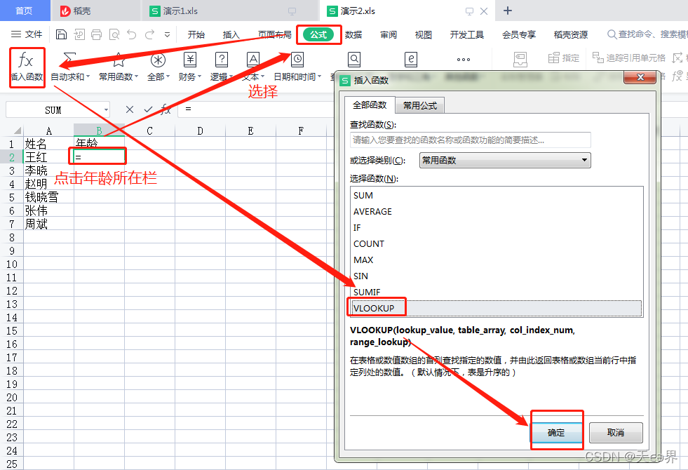Image resolution: width=688 pixels, height=470 pixels.
Task: Click cell B2 containing the equals sign
Action: coord(99,156)
